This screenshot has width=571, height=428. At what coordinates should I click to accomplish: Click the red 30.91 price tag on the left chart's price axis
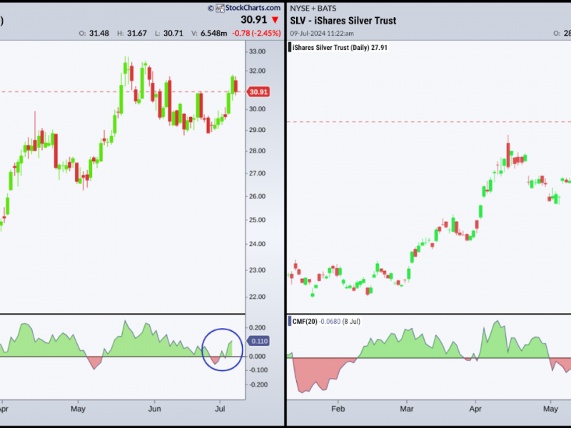tap(258, 92)
